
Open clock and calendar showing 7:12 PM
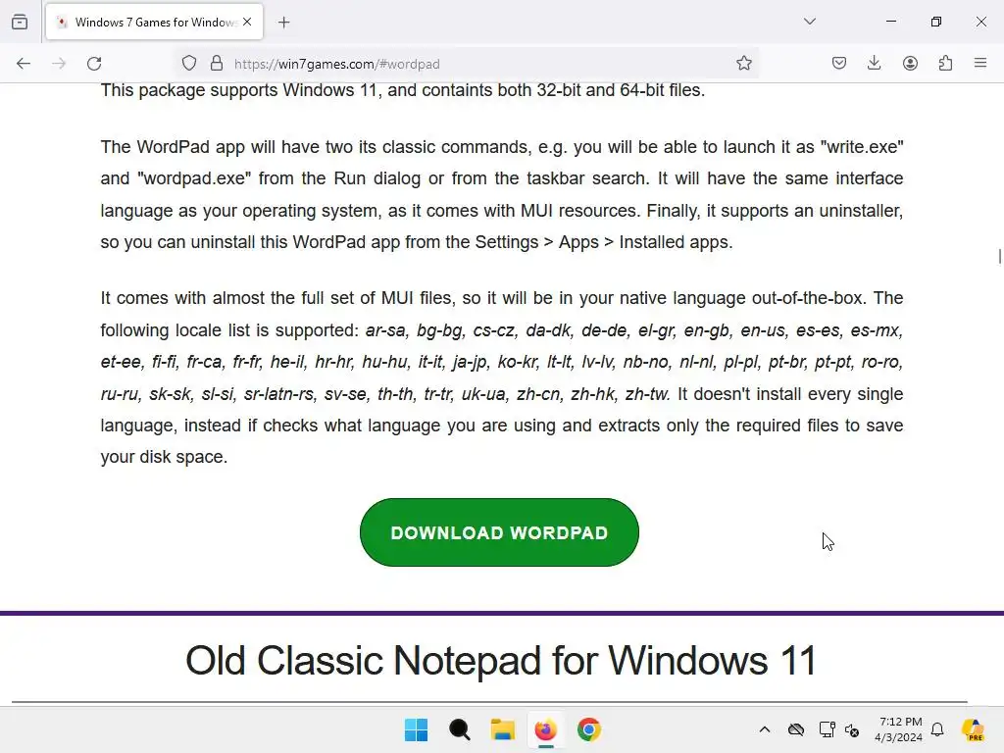point(900,729)
